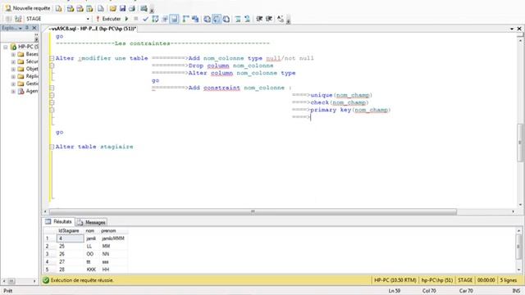Screen dimensions: 525x295
Task: Close the query document tab
Action: tap(519, 29)
